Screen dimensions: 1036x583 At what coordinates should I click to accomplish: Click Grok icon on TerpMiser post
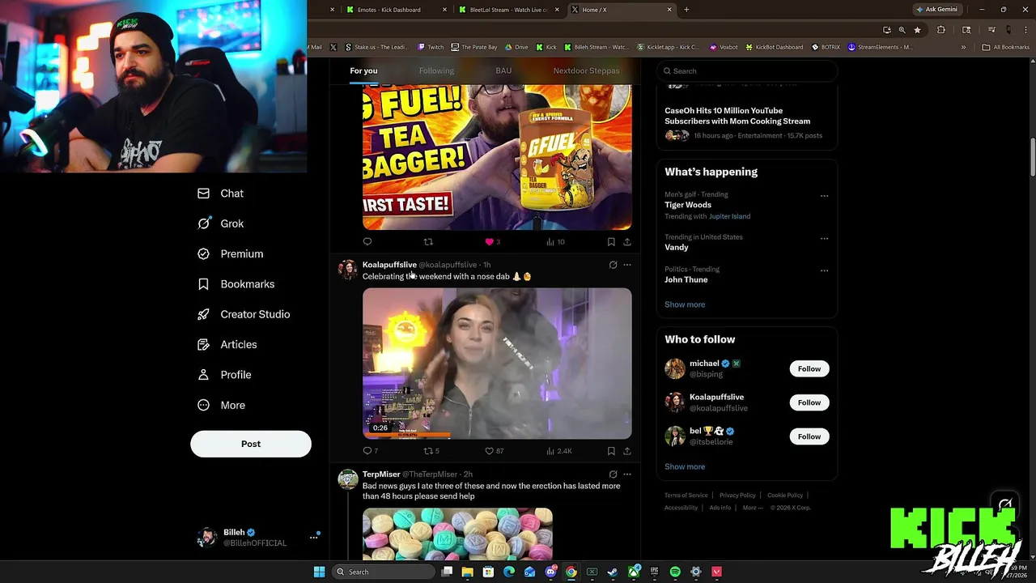coord(613,474)
